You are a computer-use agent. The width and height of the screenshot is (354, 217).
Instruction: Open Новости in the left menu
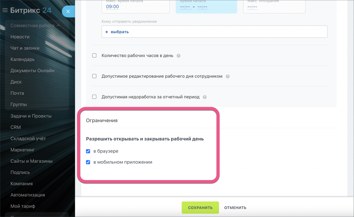pyautogui.click(x=20, y=37)
